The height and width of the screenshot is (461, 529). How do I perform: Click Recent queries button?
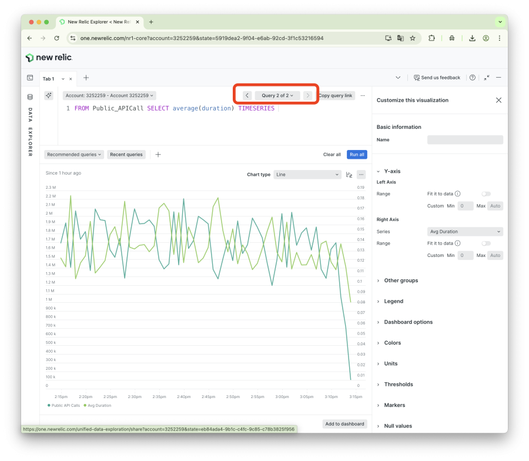(126, 155)
